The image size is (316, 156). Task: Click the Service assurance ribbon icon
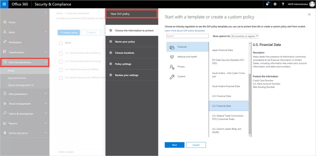coord(5,133)
